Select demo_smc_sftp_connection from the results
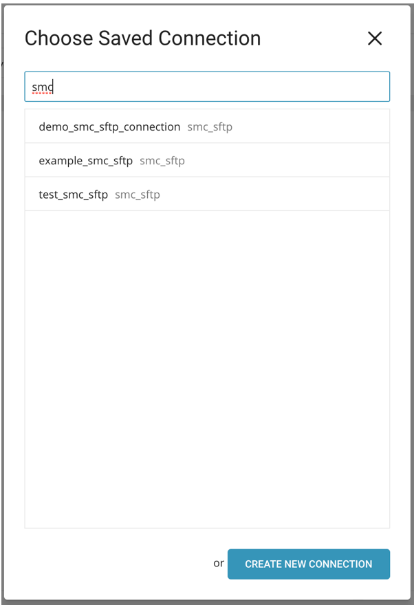This screenshot has height=607, width=414. (109, 127)
